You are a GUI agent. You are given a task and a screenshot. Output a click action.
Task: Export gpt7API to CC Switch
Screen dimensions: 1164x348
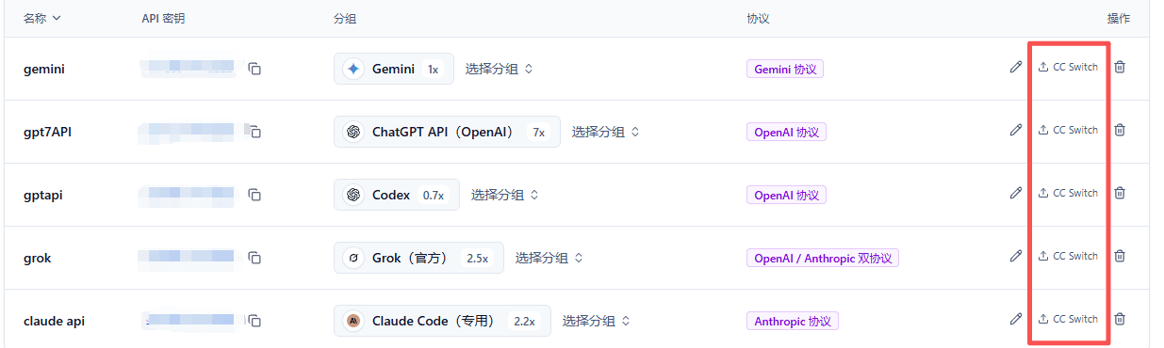(1068, 130)
